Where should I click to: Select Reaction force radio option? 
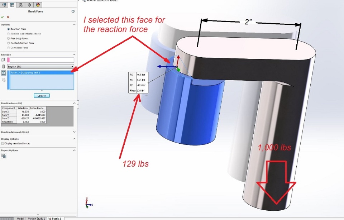pos(9,29)
